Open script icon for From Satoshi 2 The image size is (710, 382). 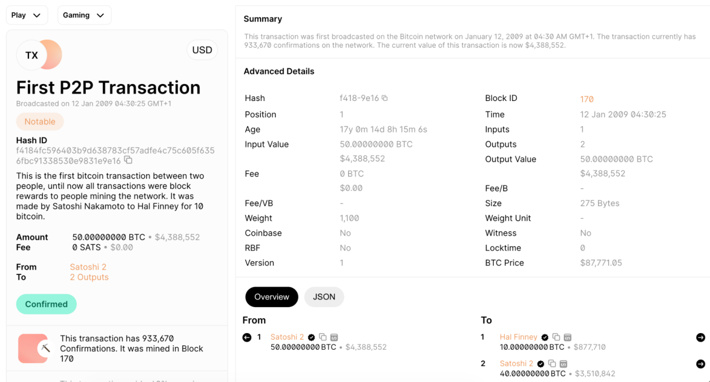(x=334, y=337)
